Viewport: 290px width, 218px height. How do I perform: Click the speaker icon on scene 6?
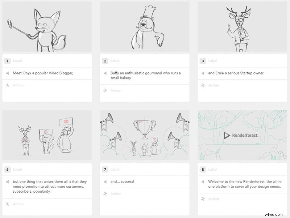pos(8,181)
